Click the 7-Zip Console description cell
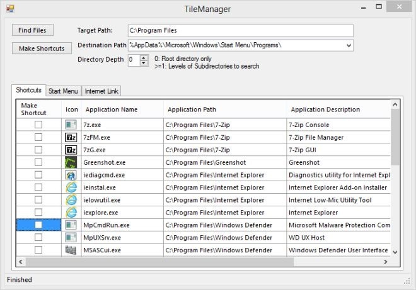This screenshot has width=416, height=290. coord(338,125)
